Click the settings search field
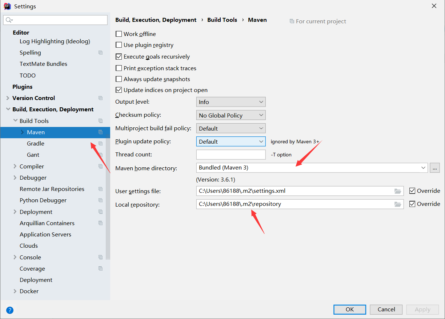The width and height of the screenshot is (445, 319). 55,20
